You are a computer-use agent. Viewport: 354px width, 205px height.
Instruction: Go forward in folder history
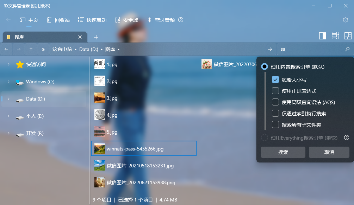[x=19, y=49]
